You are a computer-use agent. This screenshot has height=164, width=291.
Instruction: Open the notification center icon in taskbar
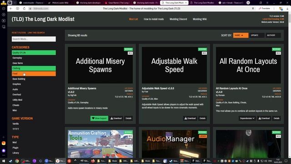pos(286,161)
